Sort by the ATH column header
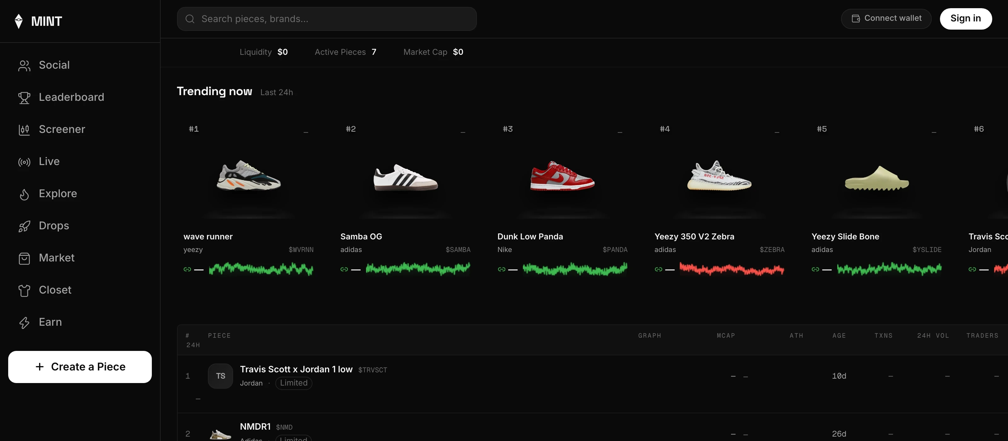Image resolution: width=1008 pixels, height=441 pixels. coord(796,336)
